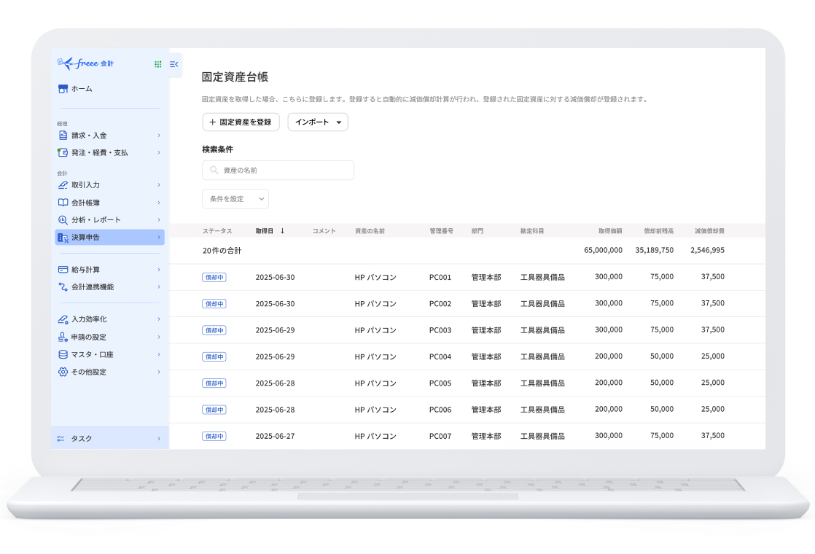Click the 管理番号 column header
The width and height of the screenshot is (815, 554).
click(x=441, y=231)
